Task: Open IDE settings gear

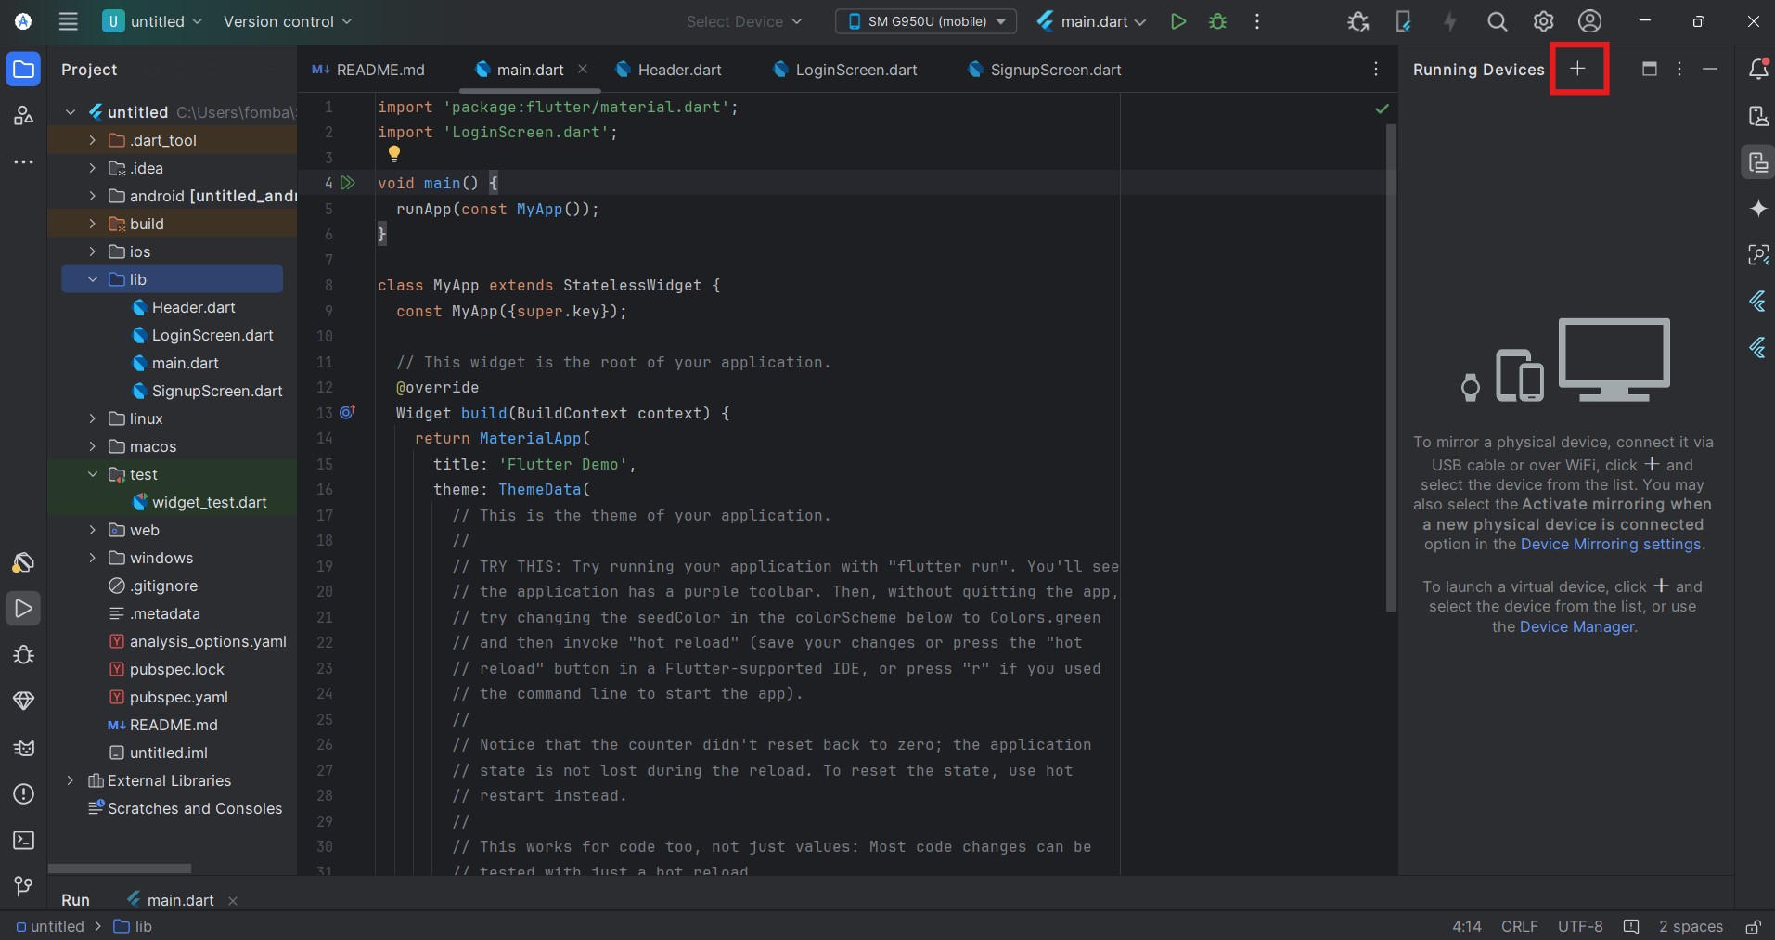Action: 1543,21
